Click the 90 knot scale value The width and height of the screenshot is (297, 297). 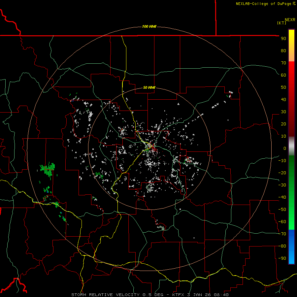[283, 39]
